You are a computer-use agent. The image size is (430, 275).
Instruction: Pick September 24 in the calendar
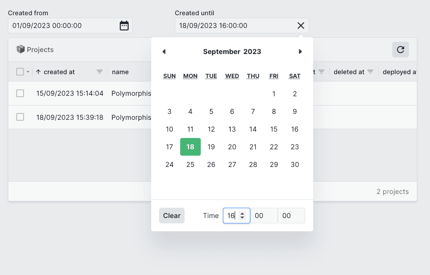[x=169, y=165]
